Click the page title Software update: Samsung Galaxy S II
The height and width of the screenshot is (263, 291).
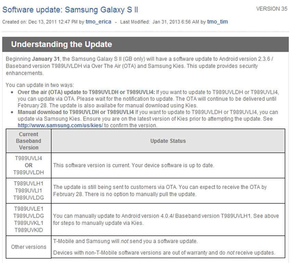point(70,10)
